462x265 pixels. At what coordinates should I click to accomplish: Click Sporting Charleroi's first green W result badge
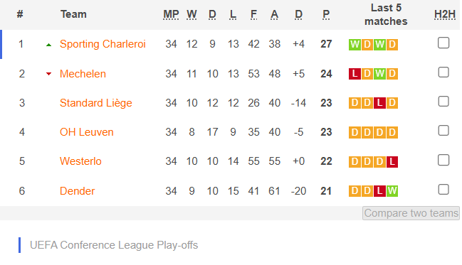[355, 45]
